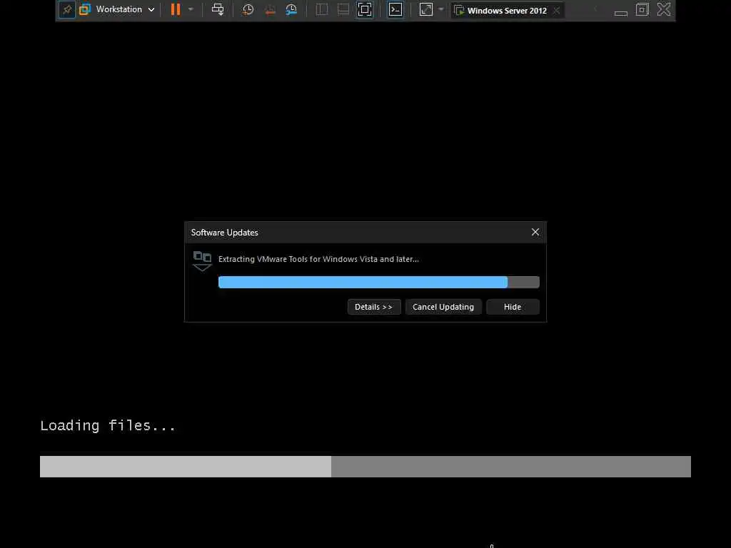Click the 'Loading files...' text

pos(108,425)
